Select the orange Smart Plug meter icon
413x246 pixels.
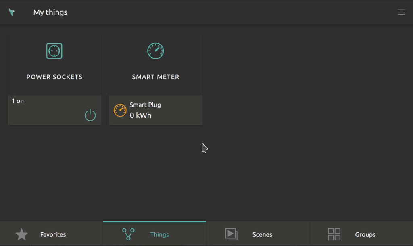click(120, 110)
